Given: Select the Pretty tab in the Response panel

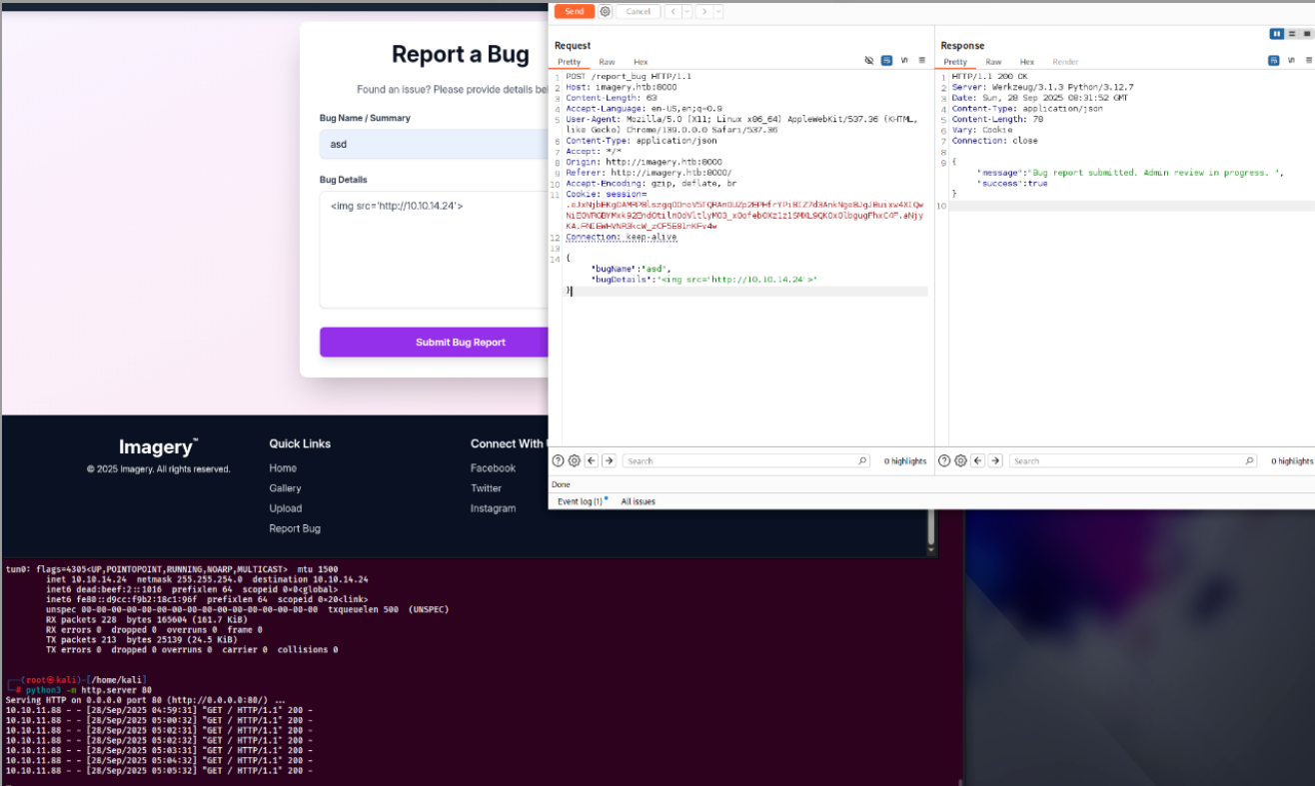Looking at the screenshot, I should [x=955, y=62].
